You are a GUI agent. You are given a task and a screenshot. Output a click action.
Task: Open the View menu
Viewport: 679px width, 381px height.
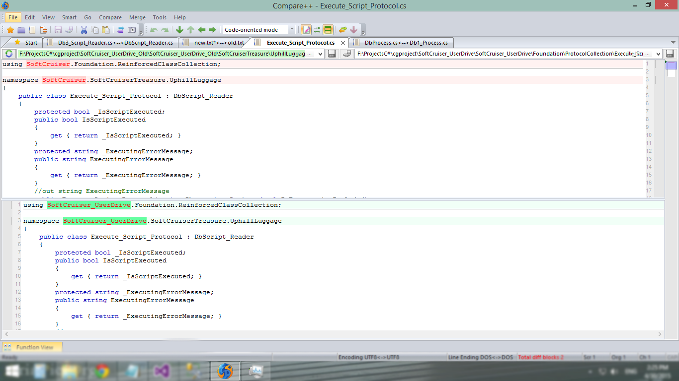click(x=49, y=17)
